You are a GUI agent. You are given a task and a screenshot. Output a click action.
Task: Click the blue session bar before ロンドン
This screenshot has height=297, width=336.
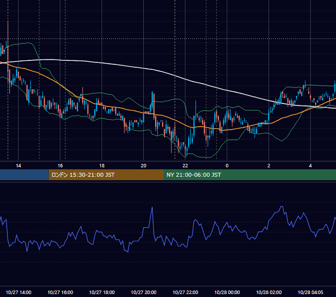24,175
